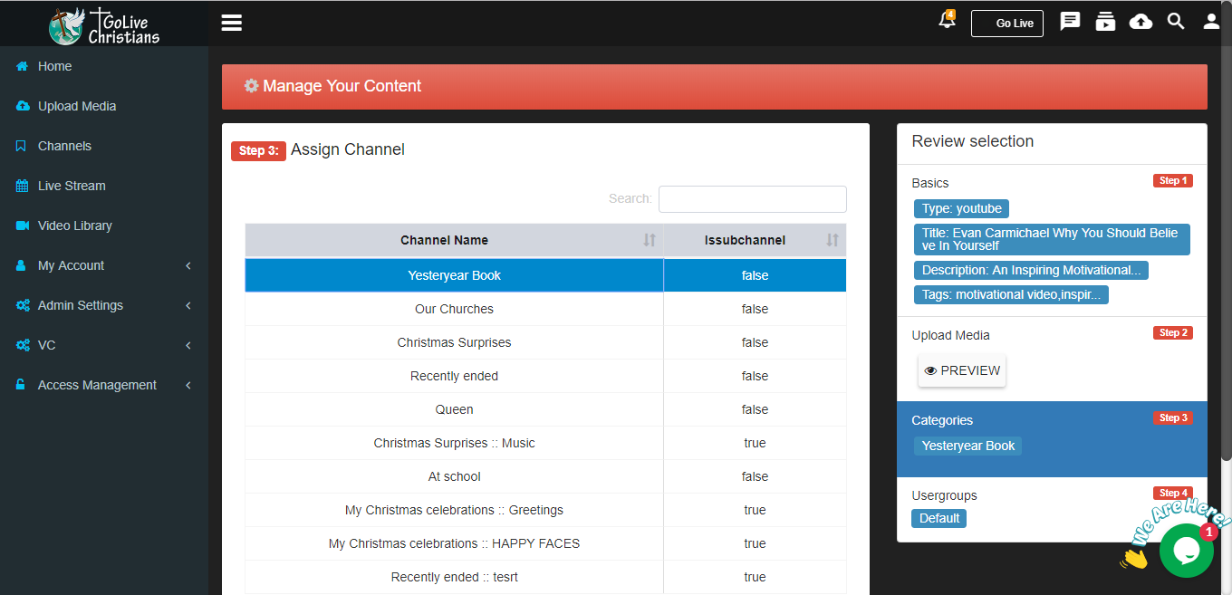1232x595 pixels.
Task: Select the Recently ended channel
Action: point(545,376)
